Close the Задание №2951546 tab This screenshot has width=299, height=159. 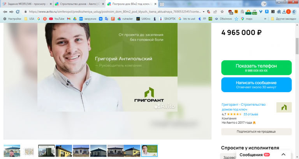click(x=51, y=4)
